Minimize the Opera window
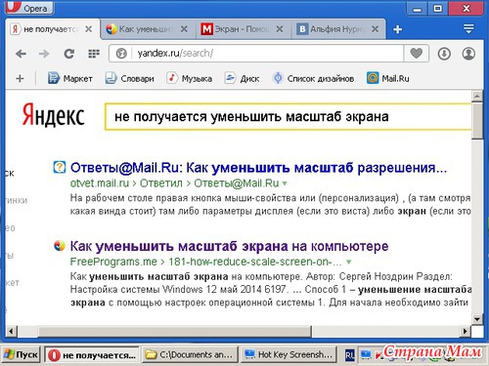This screenshot has height=366, width=489. point(417,9)
